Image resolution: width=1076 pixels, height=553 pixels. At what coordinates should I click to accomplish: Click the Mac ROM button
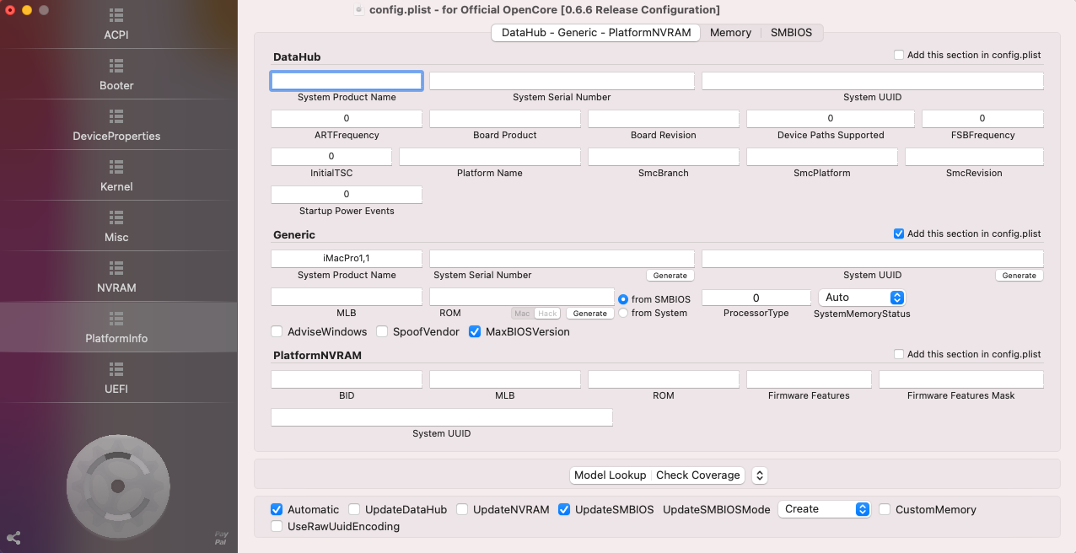tap(522, 314)
